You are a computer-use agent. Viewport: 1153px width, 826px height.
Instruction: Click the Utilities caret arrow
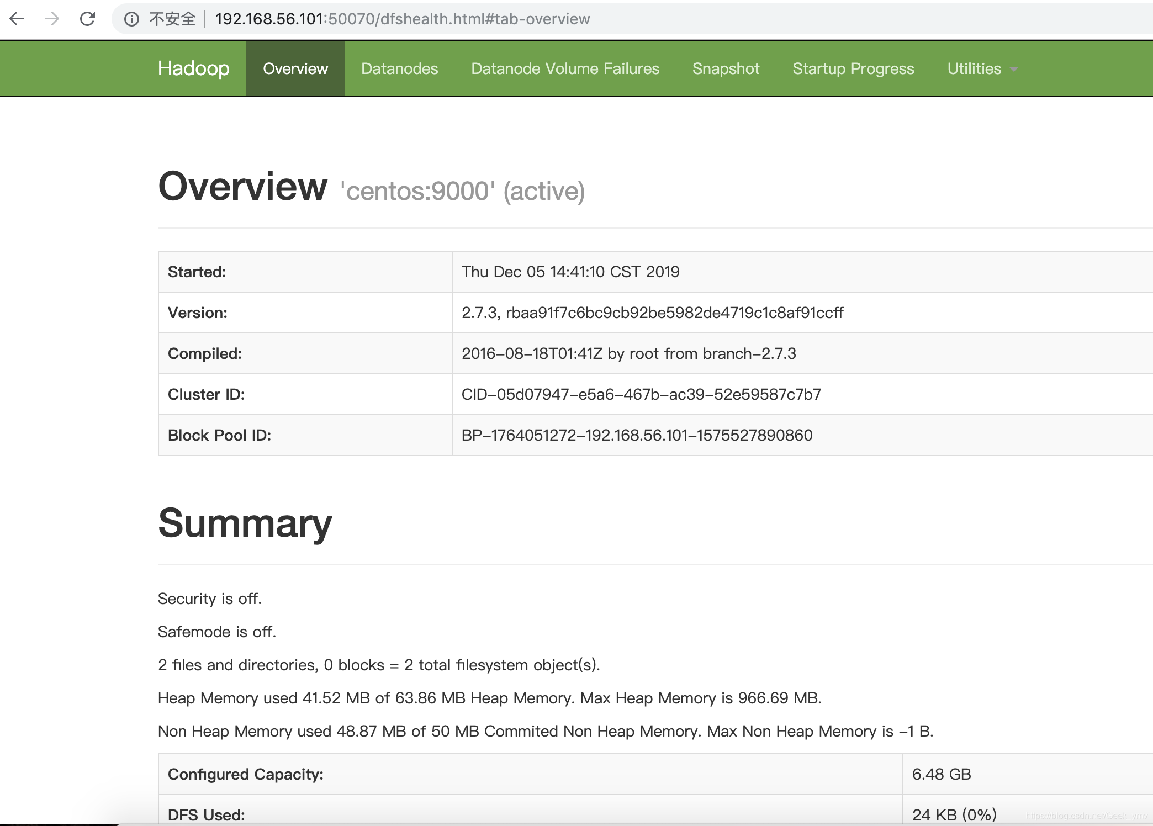coord(1013,70)
